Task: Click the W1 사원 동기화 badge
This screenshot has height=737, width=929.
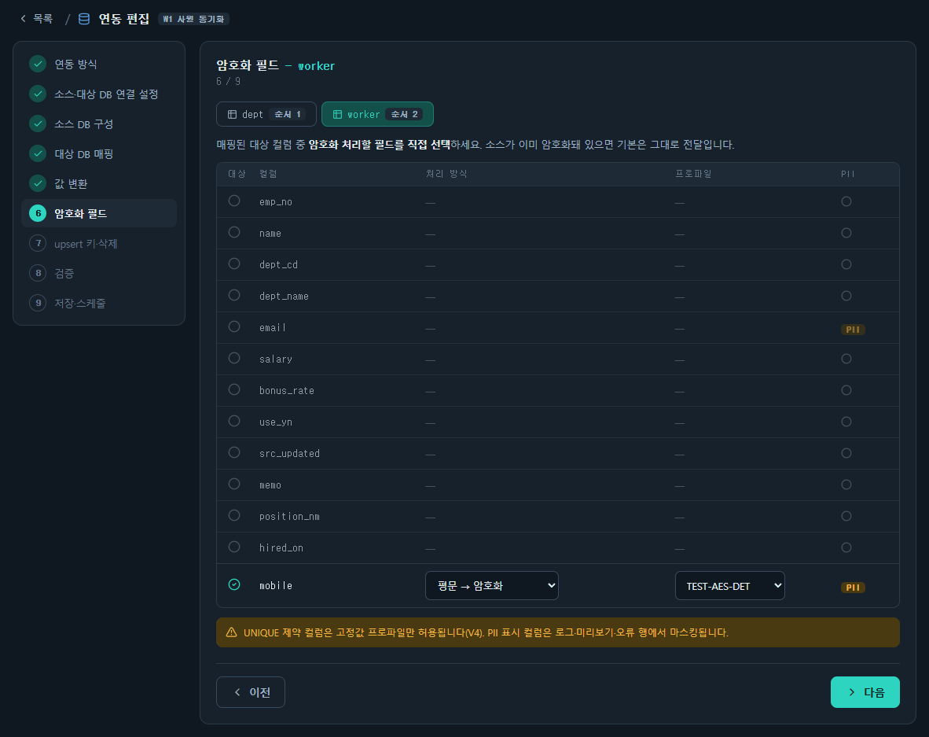Action: click(x=194, y=19)
